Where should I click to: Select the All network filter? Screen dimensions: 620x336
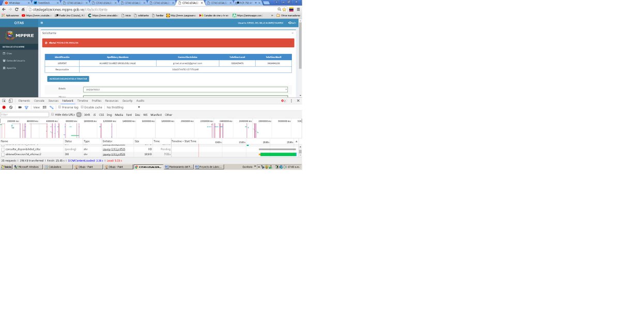(x=79, y=115)
